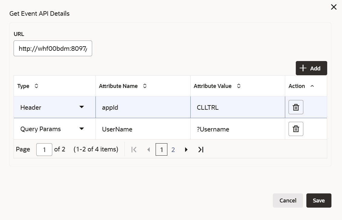Jump to the last page
Screen dimensions: 342x220
pyautogui.click(x=201, y=150)
